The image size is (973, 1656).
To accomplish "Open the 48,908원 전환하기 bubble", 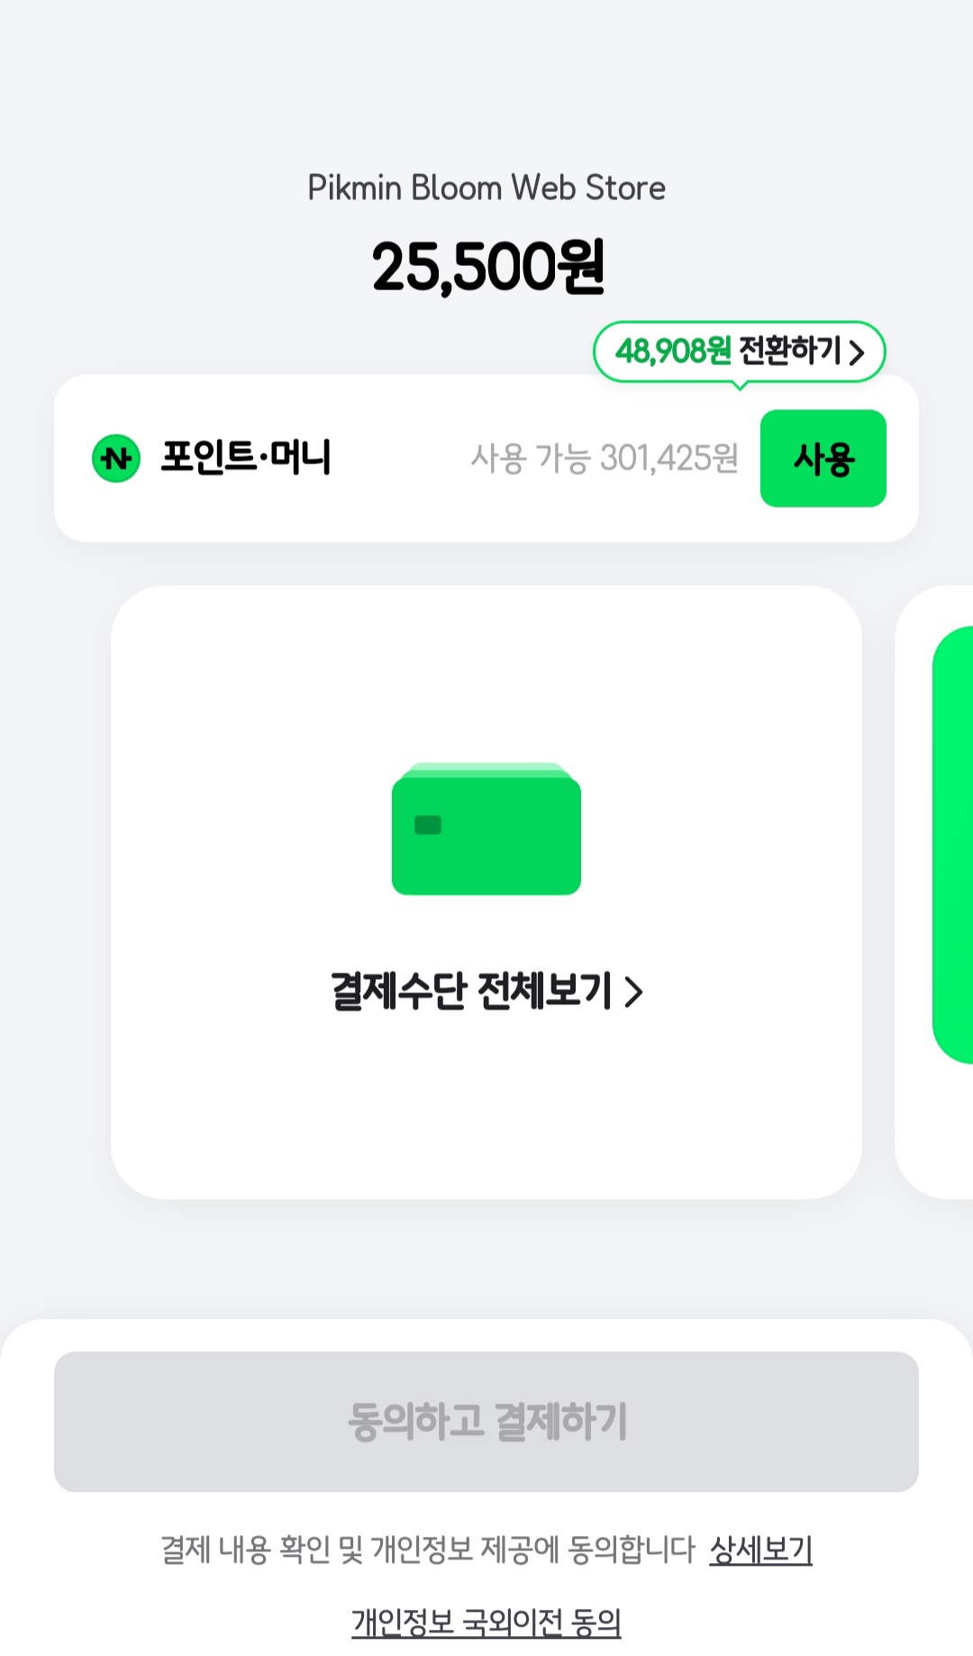I will click(x=739, y=352).
